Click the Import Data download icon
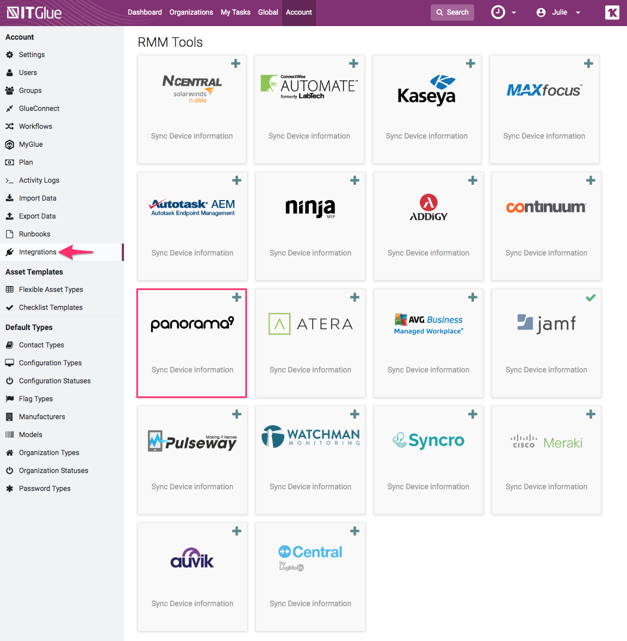This screenshot has width=627, height=641. [10, 198]
